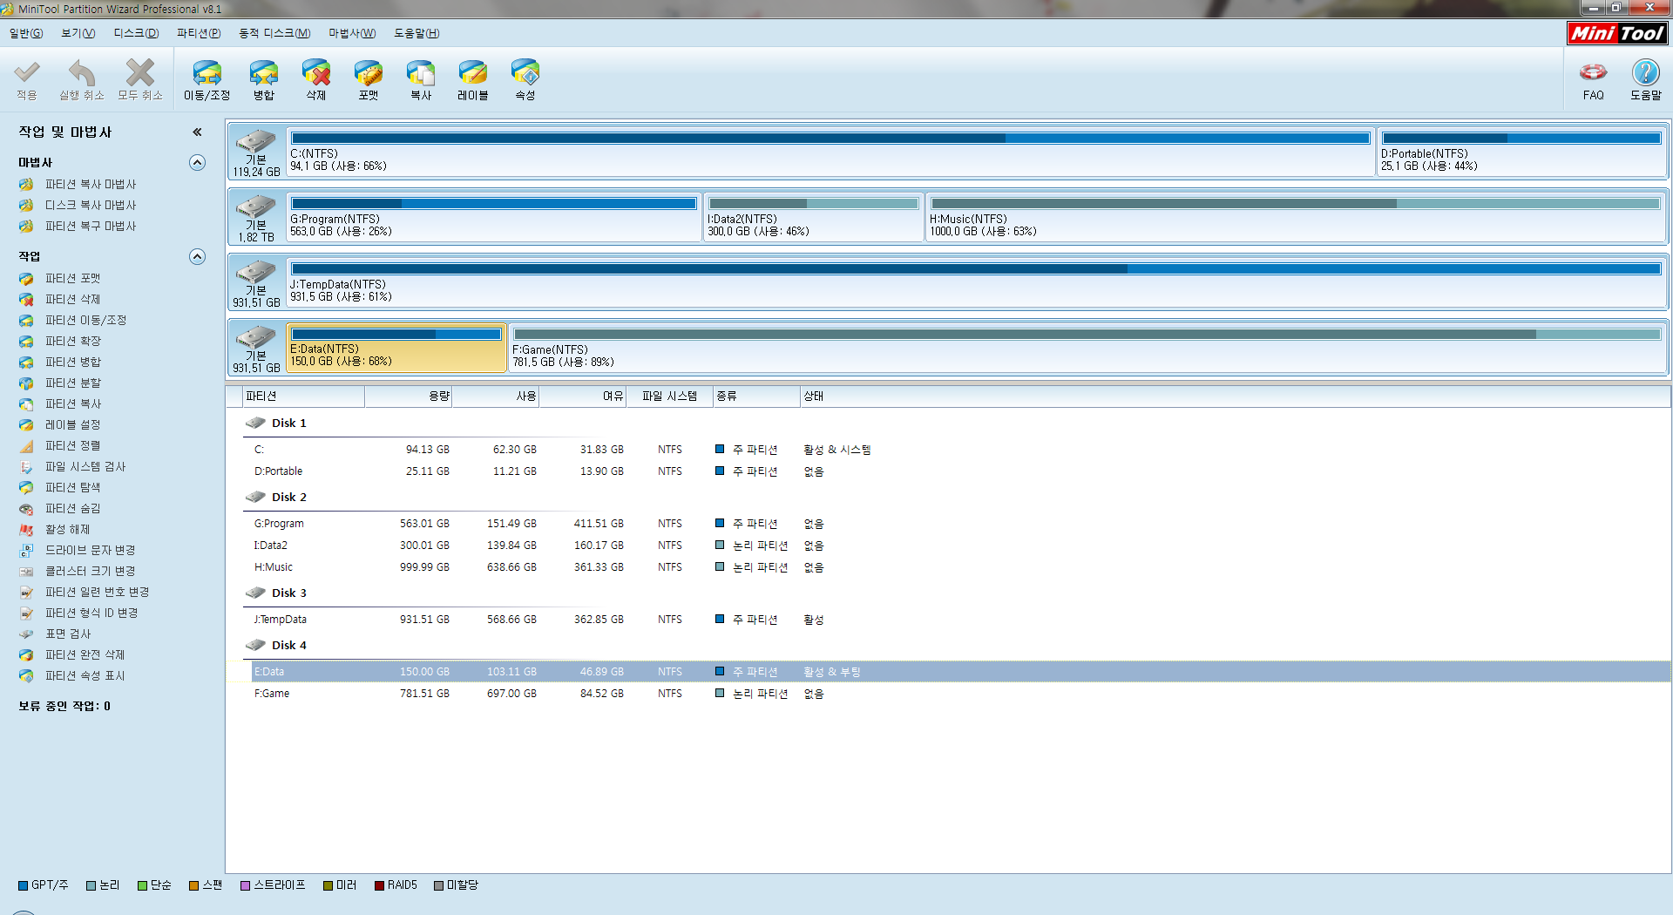Click 파티션 속성 표시 in the task list
Screen dimensions: 1673x915
85,676
